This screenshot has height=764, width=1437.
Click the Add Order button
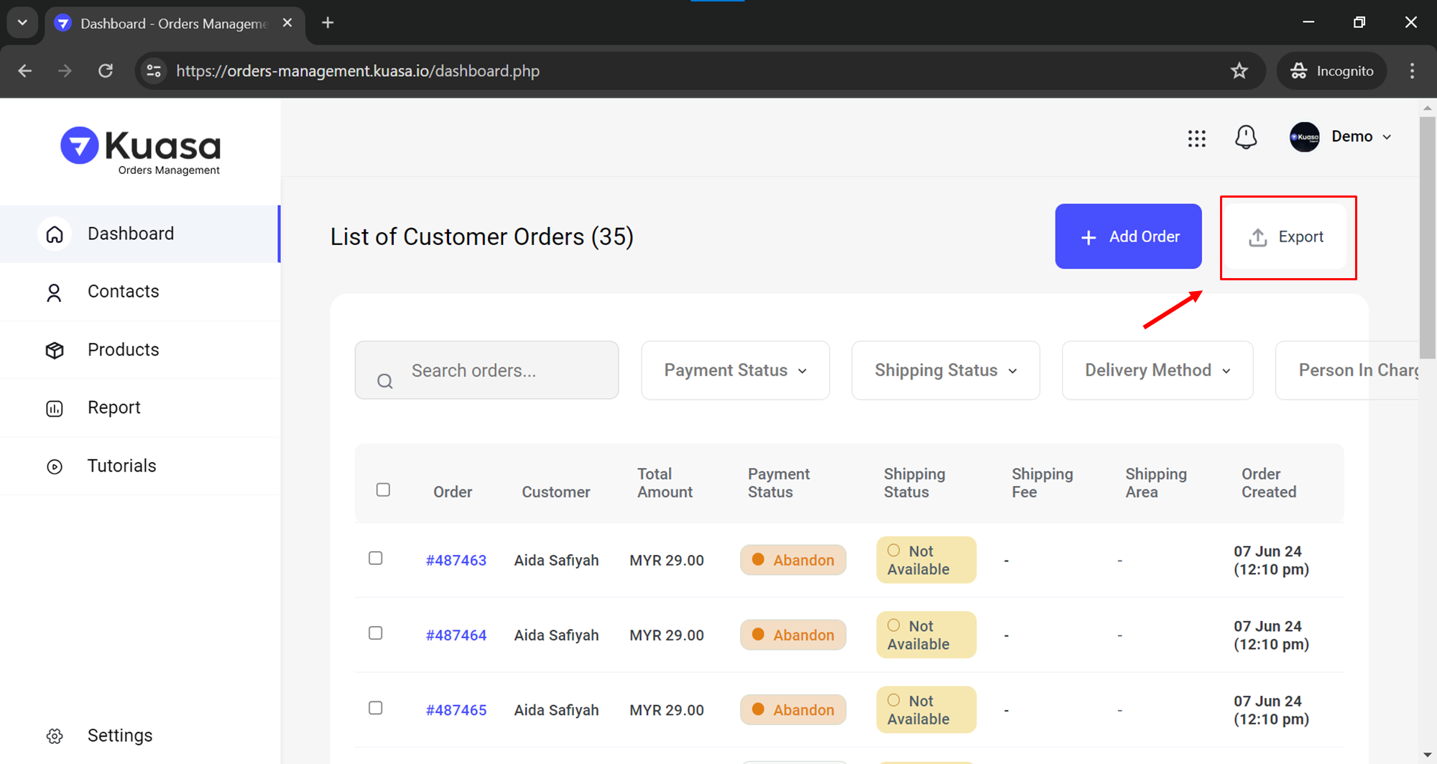click(1128, 236)
